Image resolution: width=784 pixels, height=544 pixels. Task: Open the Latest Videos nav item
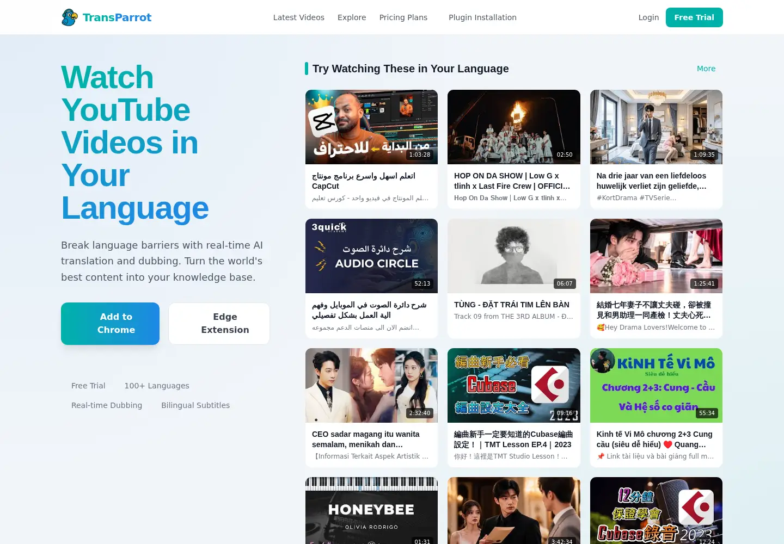(x=299, y=17)
